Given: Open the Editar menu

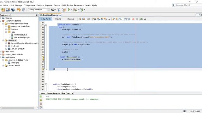Looking at the screenshot, I should [x=6, y=5].
